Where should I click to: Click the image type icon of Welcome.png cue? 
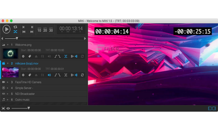(x=3, y=45)
